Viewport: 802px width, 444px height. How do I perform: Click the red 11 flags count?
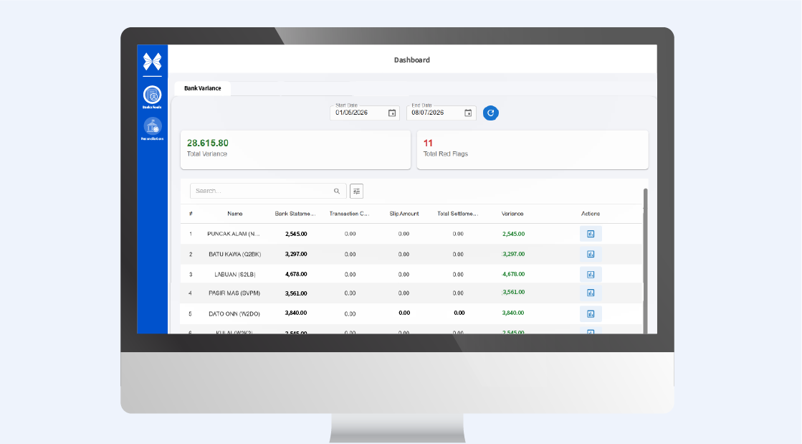pos(428,143)
